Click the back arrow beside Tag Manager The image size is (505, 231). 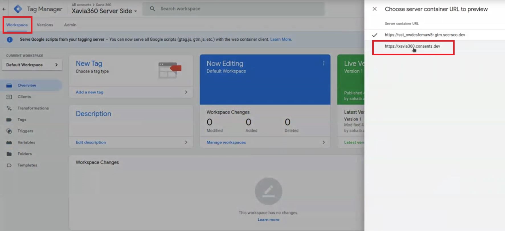click(x=4, y=9)
